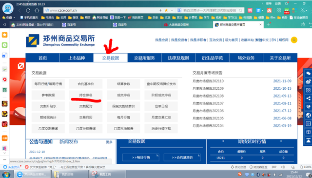Open 月度交易汇总 data link
Viewport: 312px width, 178px height.
(161, 118)
